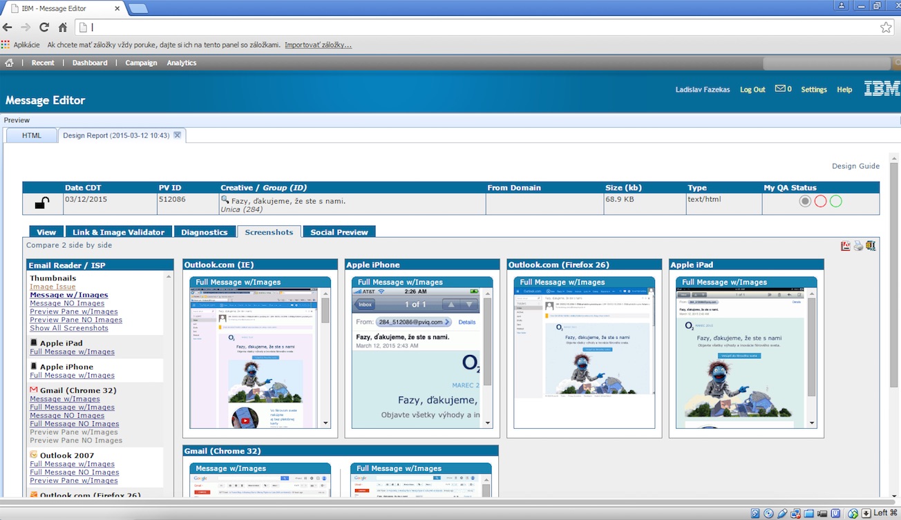Screen dimensions: 901x520
Task: Open the Social Preview tab
Action: coord(339,232)
